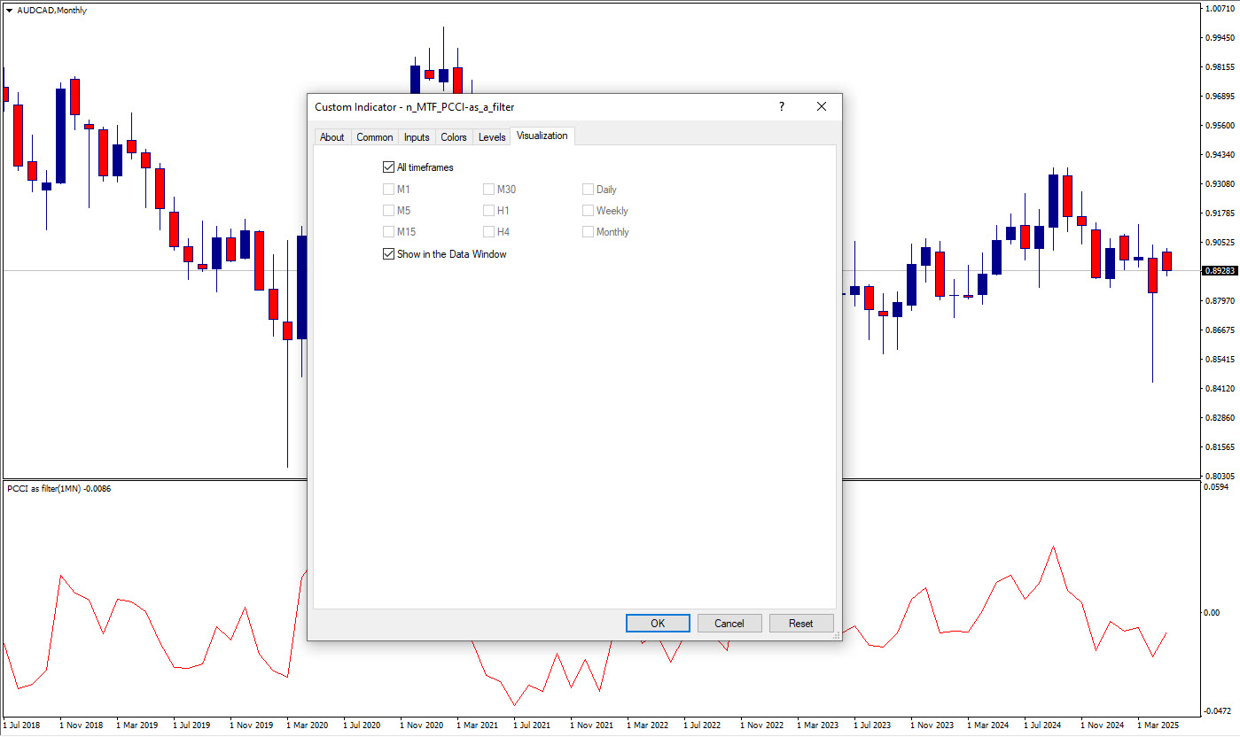Click the Reset button
The image size is (1240, 737).
801,624
